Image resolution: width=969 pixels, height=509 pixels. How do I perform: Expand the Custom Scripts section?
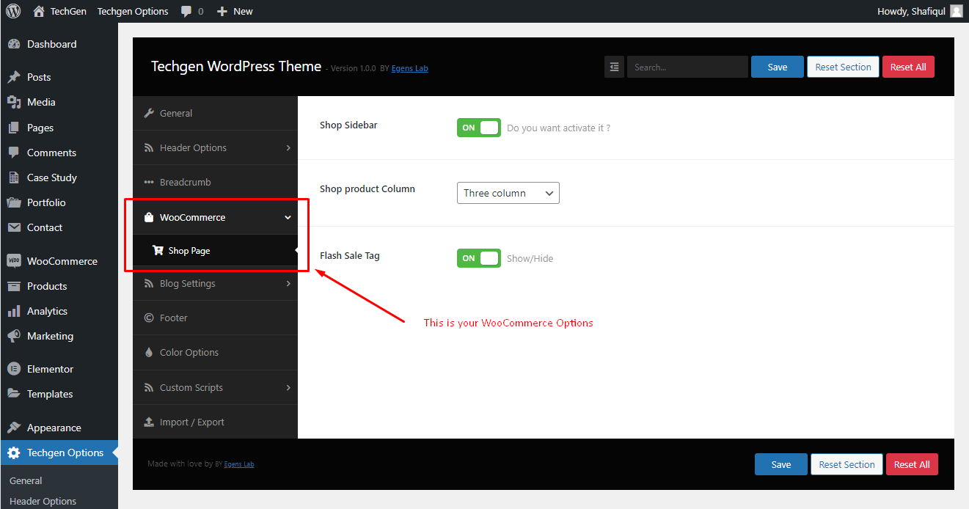pos(215,387)
